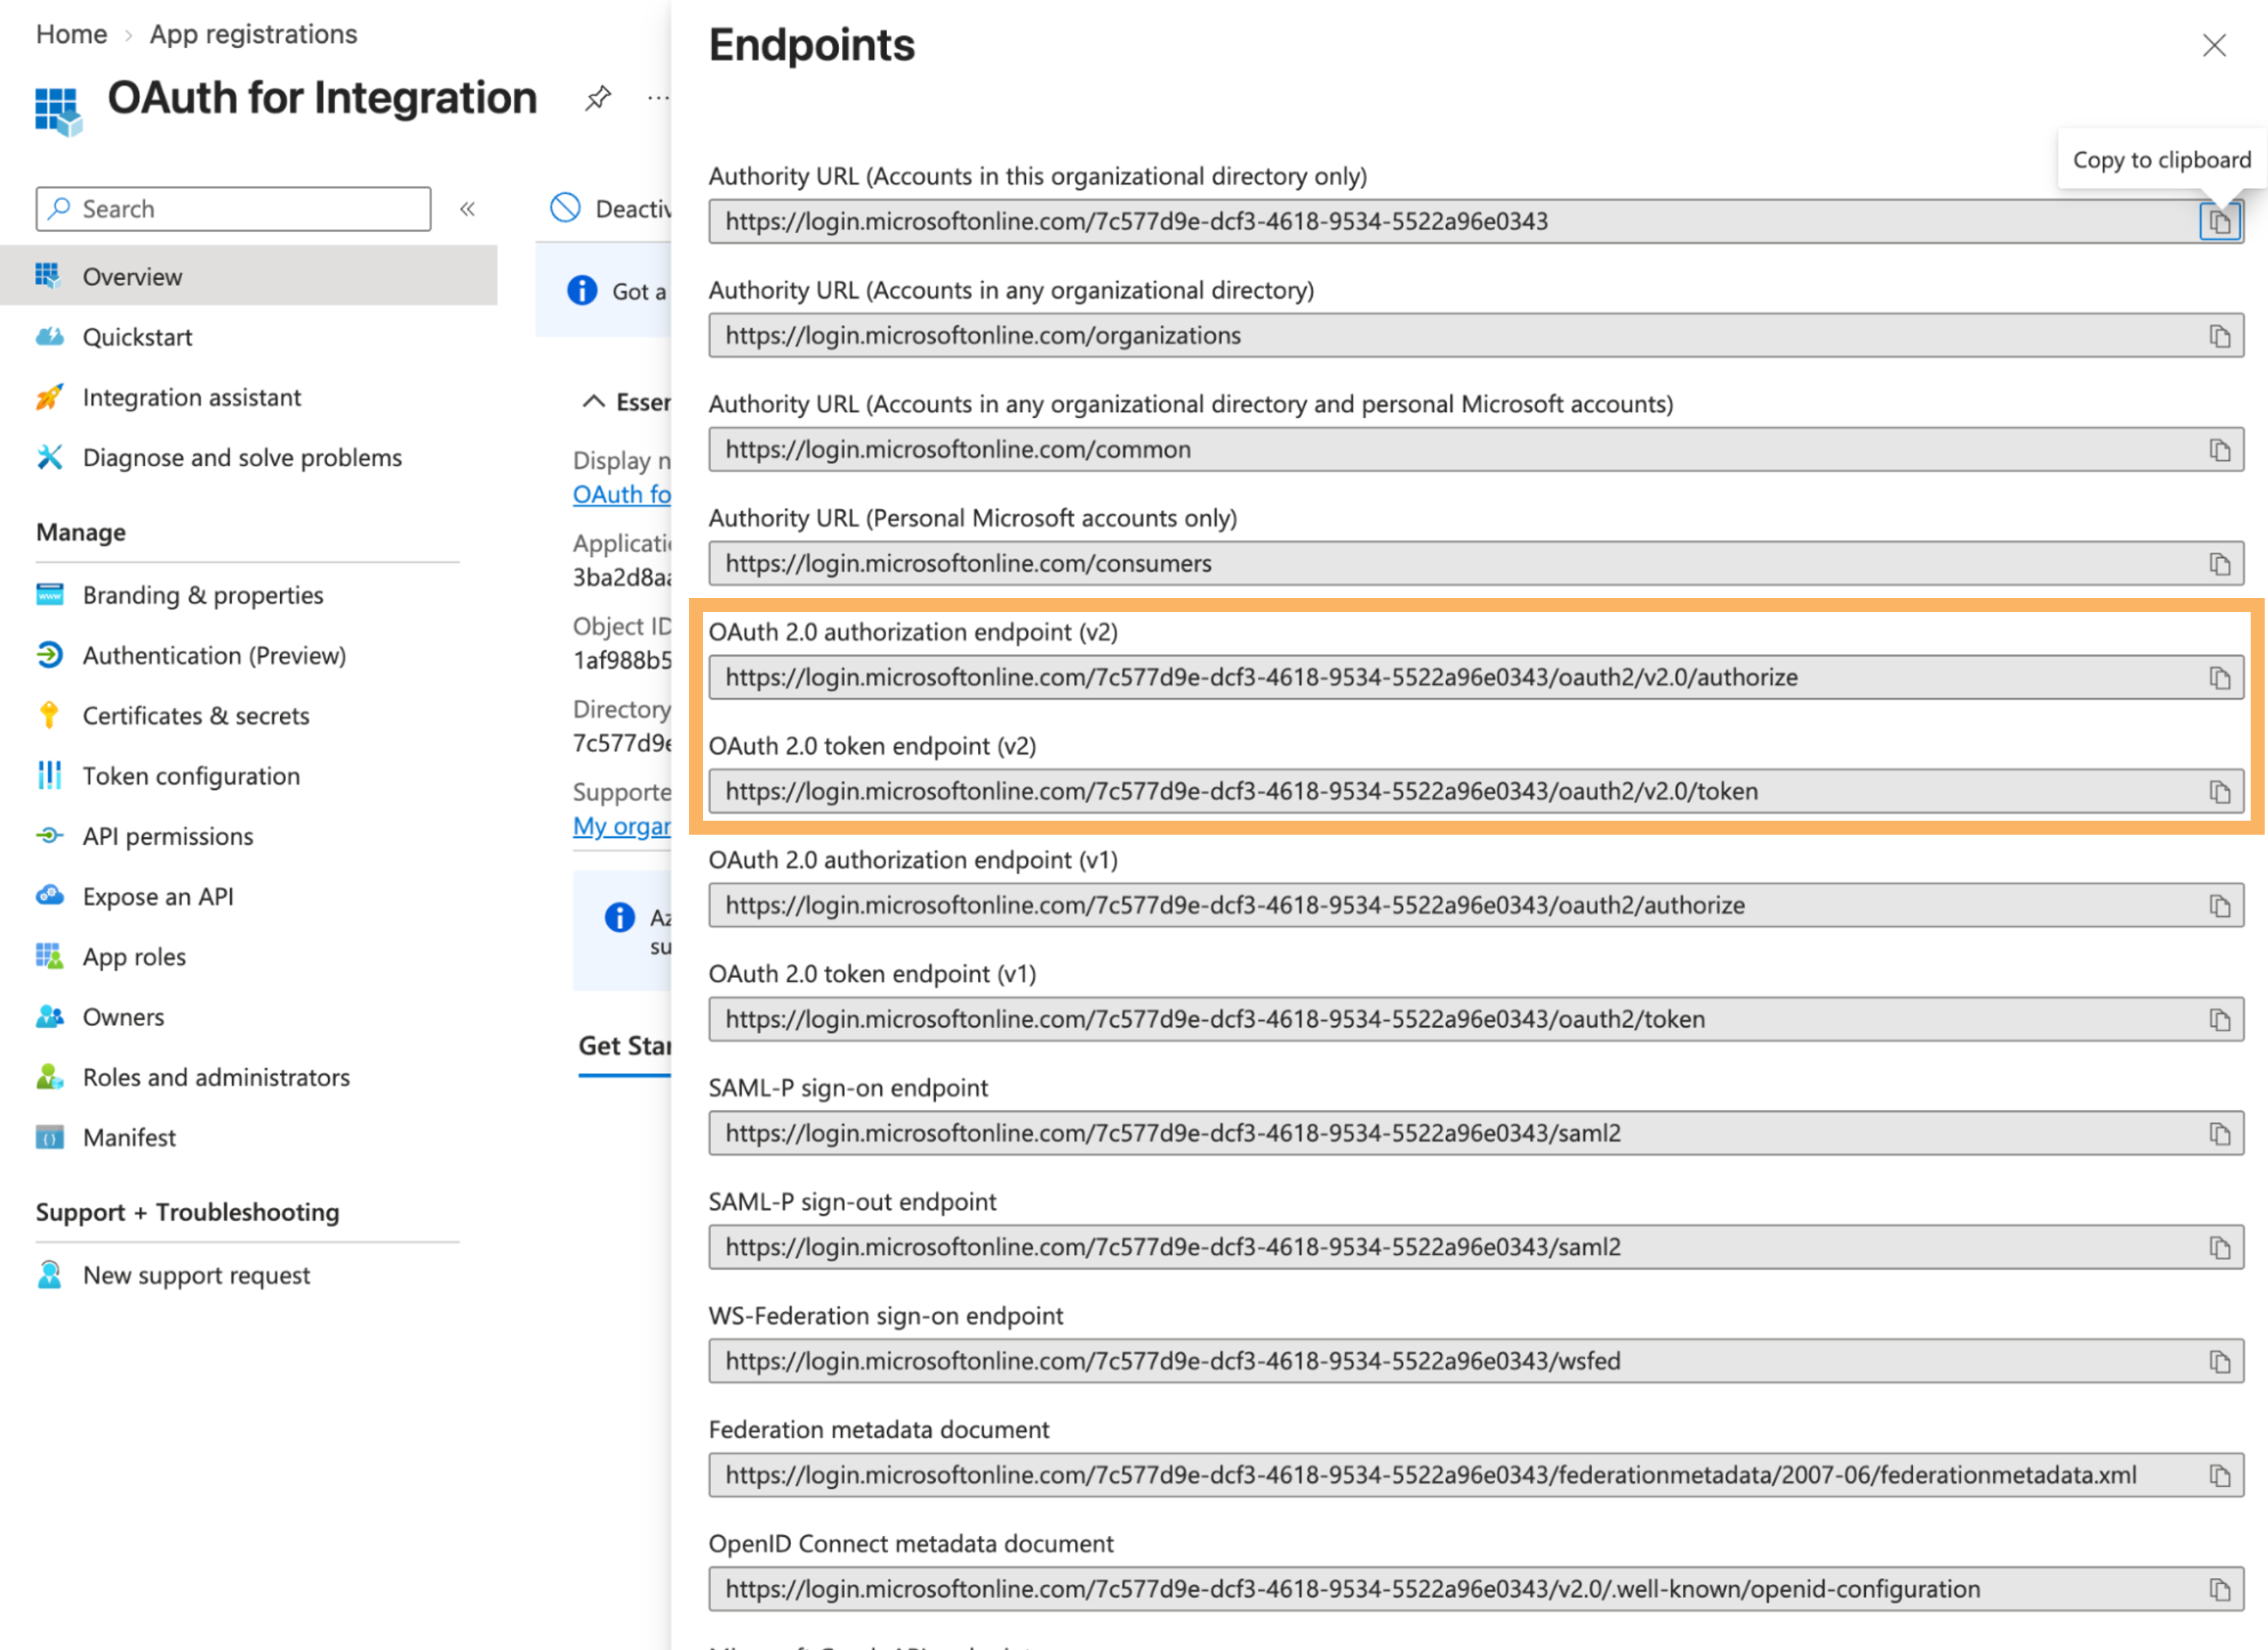2268x1650 pixels.
Task: Copy SAML-P sign-on endpoint URL
Action: [2219, 1133]
